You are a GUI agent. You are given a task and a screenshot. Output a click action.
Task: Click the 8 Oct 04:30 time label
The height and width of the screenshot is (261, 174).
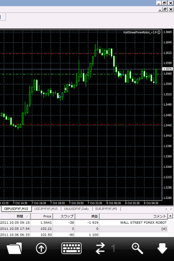click(x=151, y=203)
